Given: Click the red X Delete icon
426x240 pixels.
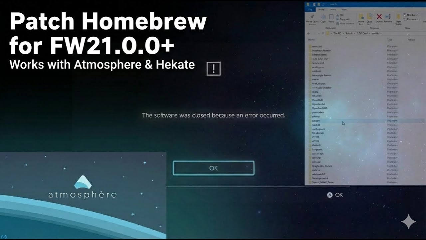Looking at the screenshot, I should (379, 17).
